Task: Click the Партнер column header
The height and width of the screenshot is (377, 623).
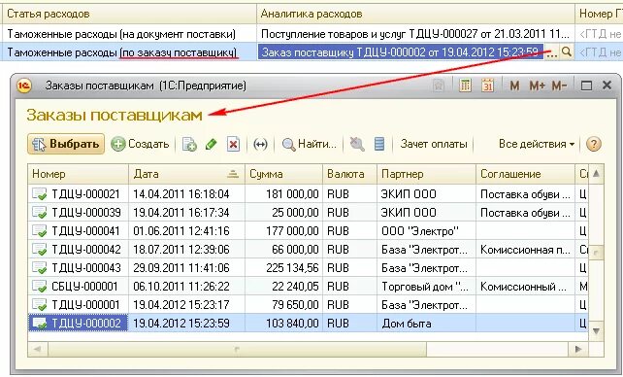Action: (x=426, y=174)
